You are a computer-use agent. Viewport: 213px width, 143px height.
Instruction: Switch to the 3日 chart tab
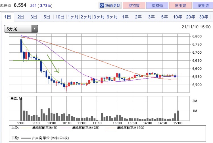click(x=34, y=17)
